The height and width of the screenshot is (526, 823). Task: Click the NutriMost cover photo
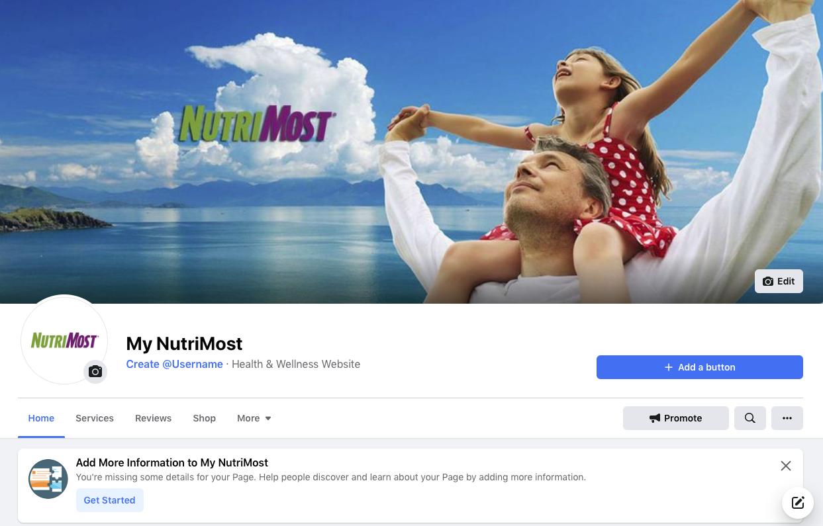pyautogui.click(x=411, y=152)
